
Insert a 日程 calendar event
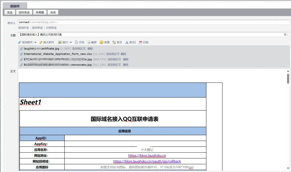tap(143, 42)
